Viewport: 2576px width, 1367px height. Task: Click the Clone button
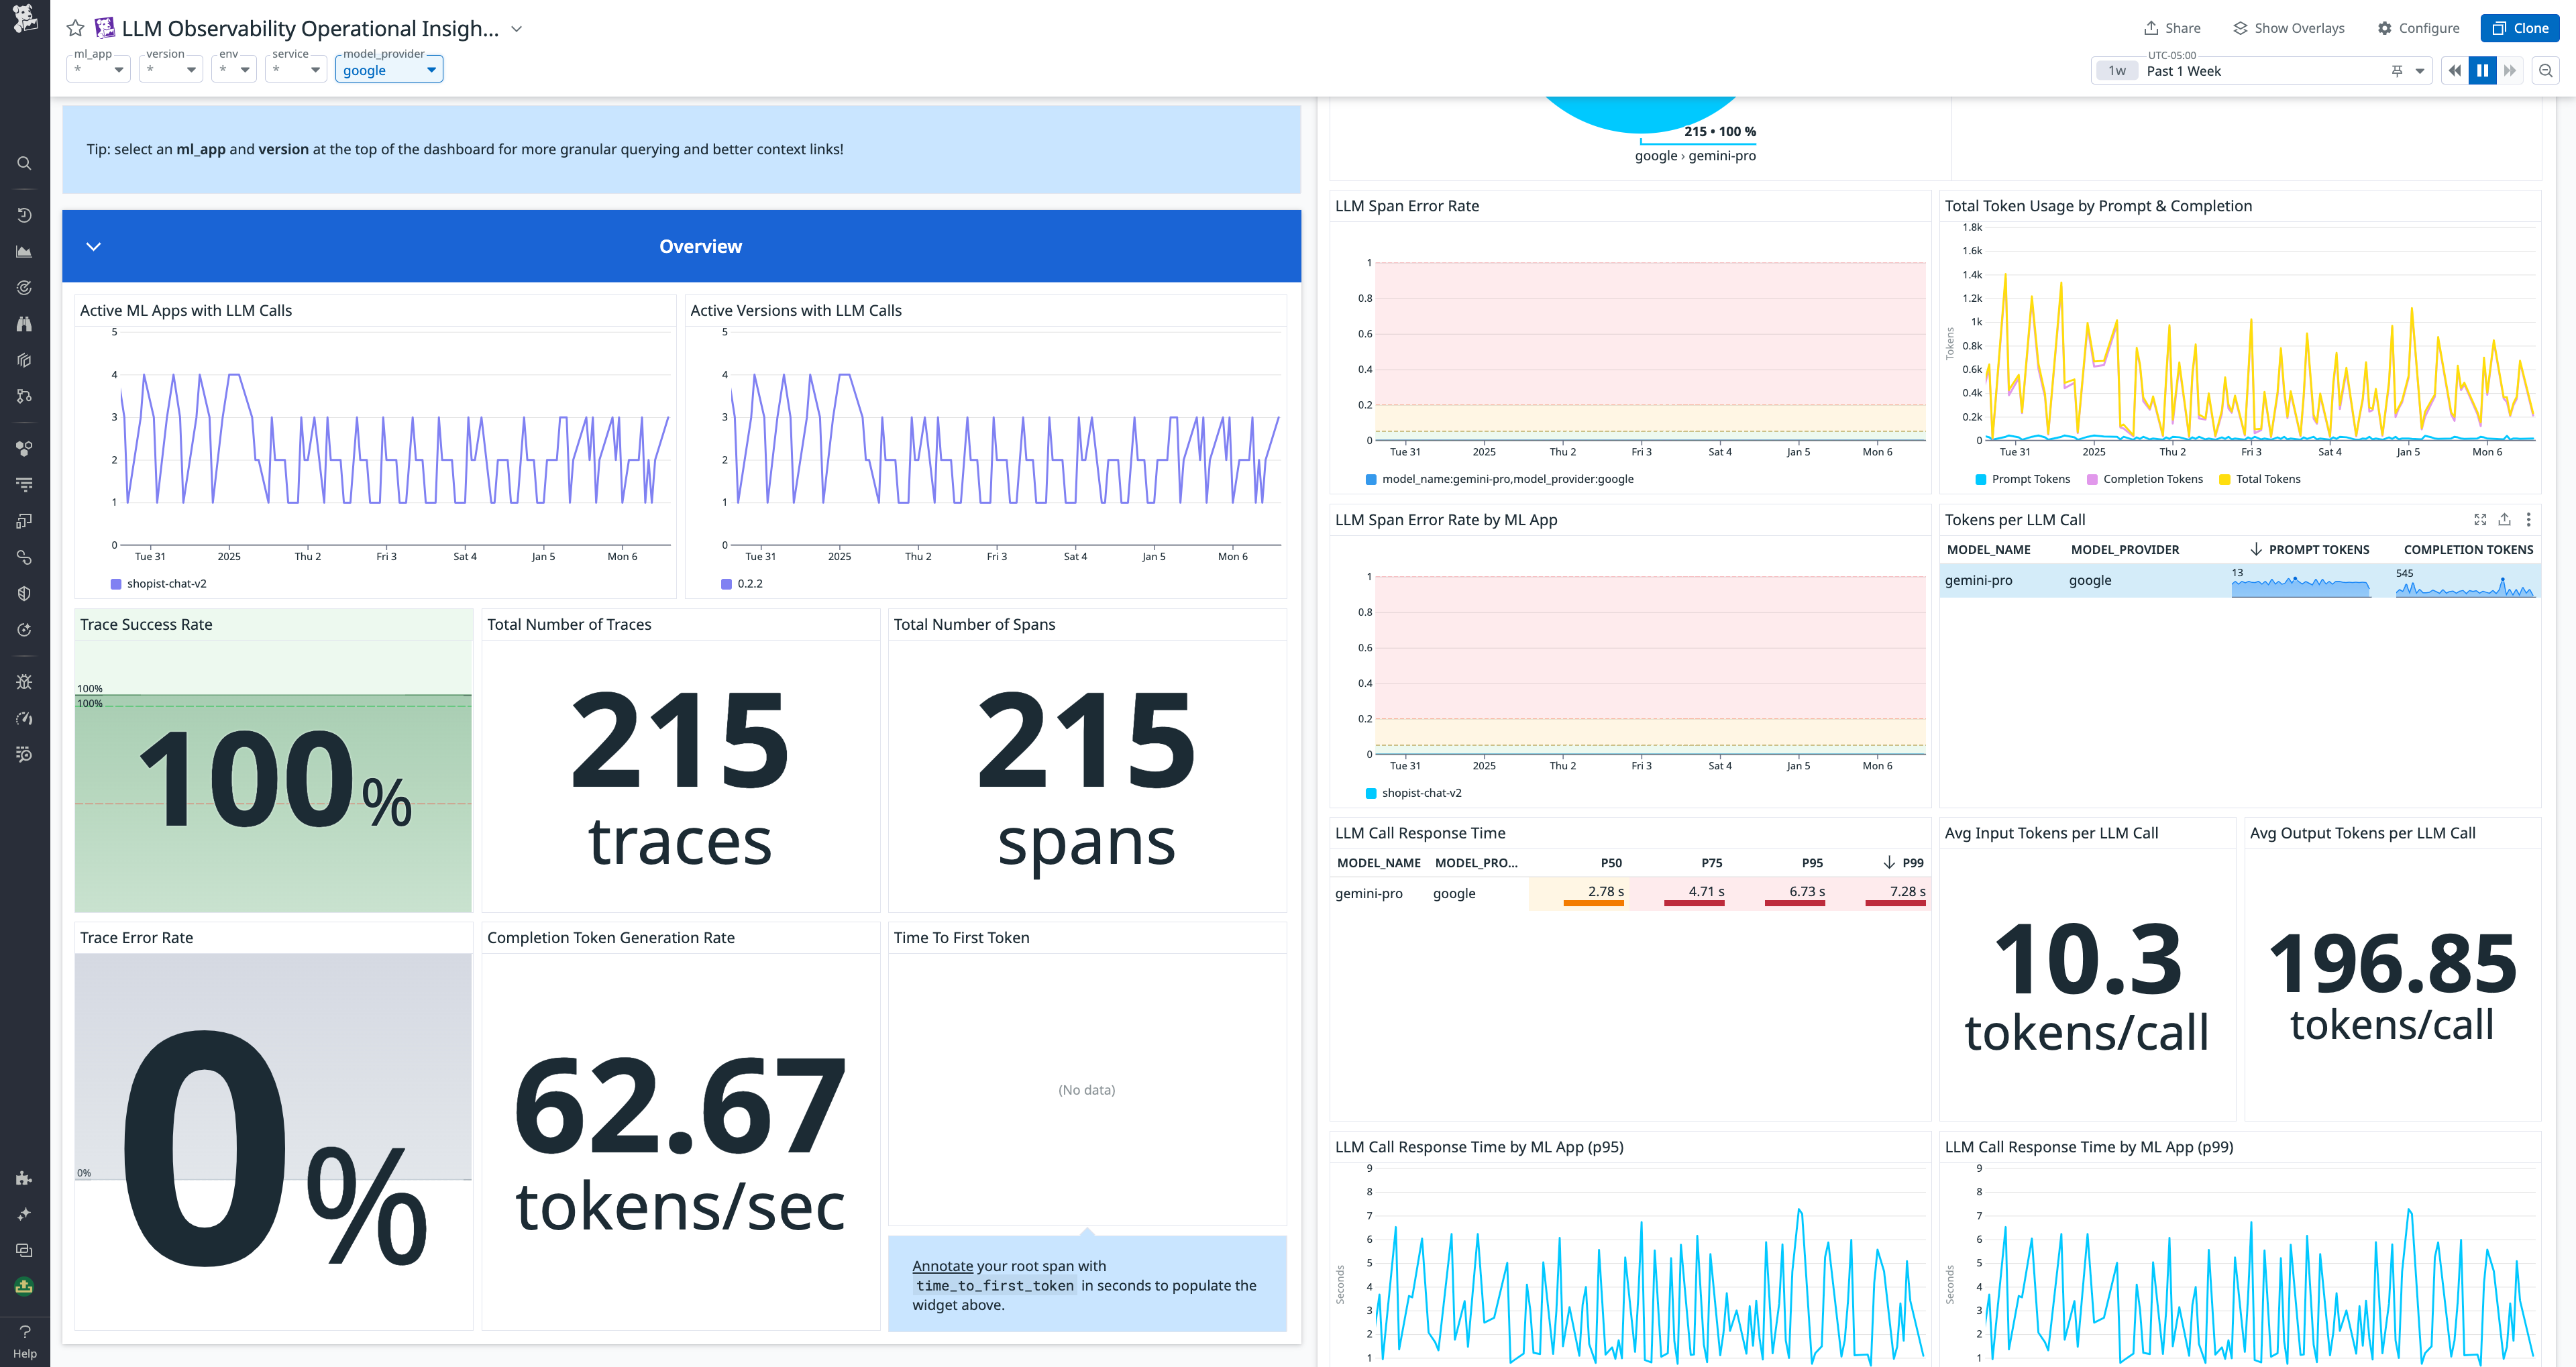pos(2519,28)
